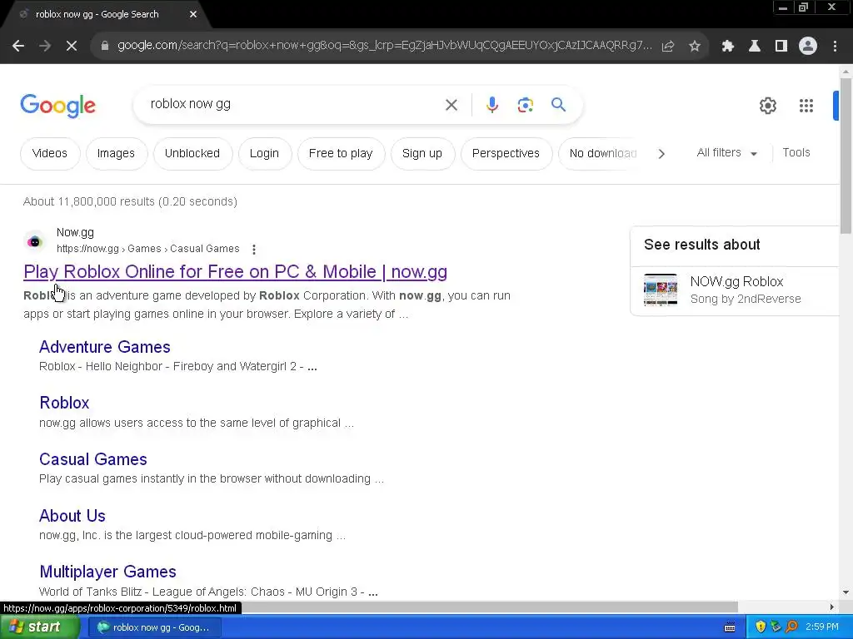Image resolution: width=853 pixels, height=639 pixels.
Task: Open Google quick settings gear
Action: pyautogui.click(x=767, y=106)
